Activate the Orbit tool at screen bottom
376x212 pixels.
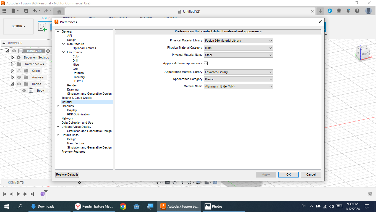point(158,182)
